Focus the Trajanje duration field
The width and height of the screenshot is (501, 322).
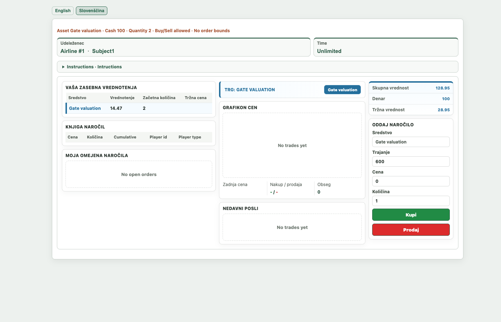click(x=411, y=162)
